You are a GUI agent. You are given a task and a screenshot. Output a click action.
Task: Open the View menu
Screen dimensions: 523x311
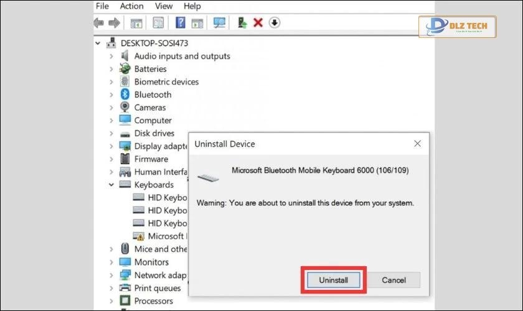point(164,6)
